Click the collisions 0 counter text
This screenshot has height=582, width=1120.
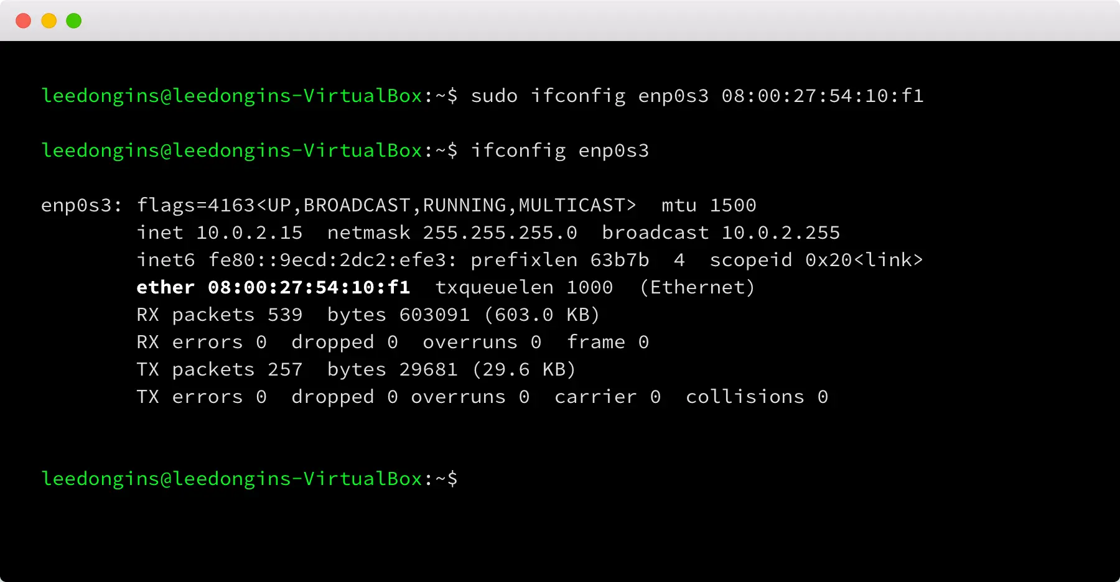click(x=756, y=397)
